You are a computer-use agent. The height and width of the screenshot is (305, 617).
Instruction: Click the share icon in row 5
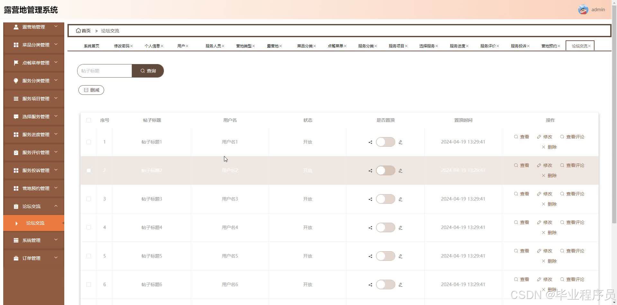click(x=370, y=256)
